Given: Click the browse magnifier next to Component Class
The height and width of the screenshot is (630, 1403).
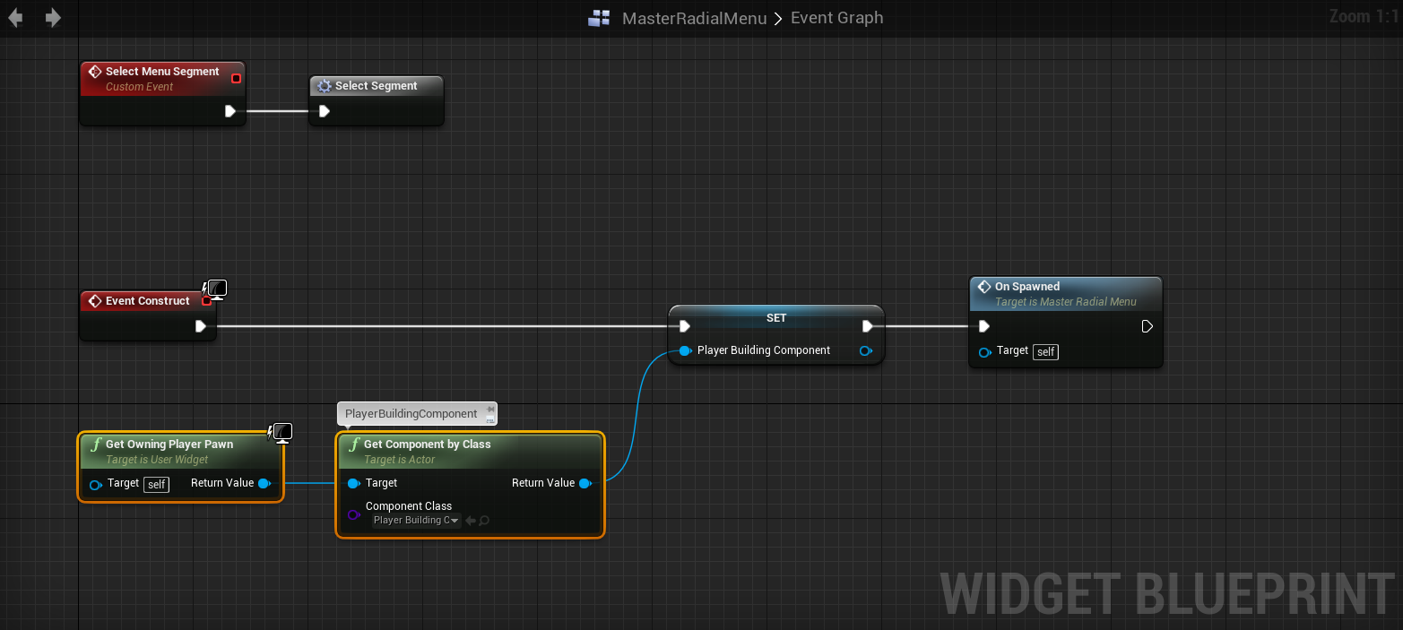Looking at the screenshot, I should (484, 521).
